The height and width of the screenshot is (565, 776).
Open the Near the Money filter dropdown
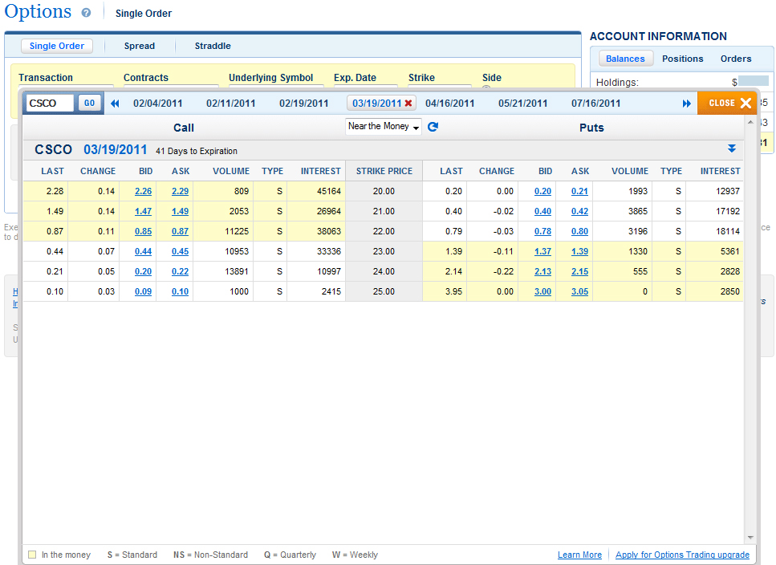click(383, 127)
